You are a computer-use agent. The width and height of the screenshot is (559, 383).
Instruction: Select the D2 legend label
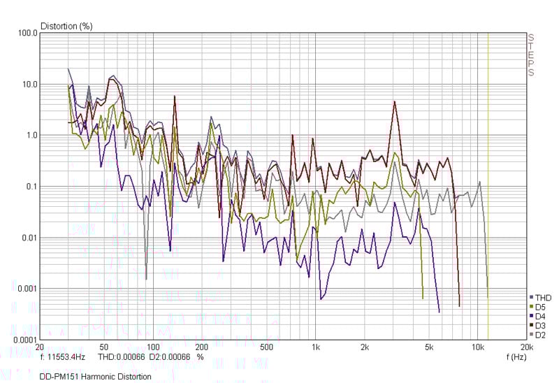(540, 335)
